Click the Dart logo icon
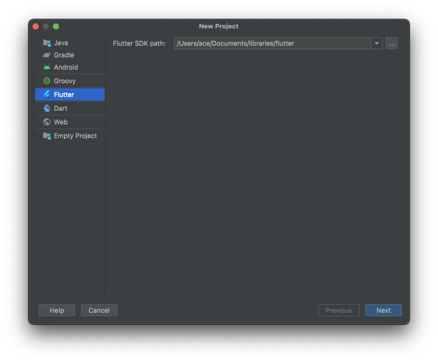The image size is (438, 362). pyautogui.click(x=47, y=108)
